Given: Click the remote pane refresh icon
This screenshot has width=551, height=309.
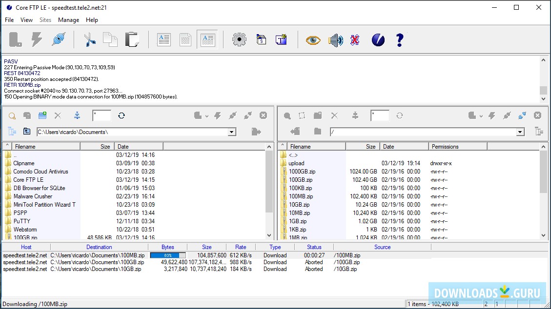Looking at the screenshot, I should pos(400,116).
